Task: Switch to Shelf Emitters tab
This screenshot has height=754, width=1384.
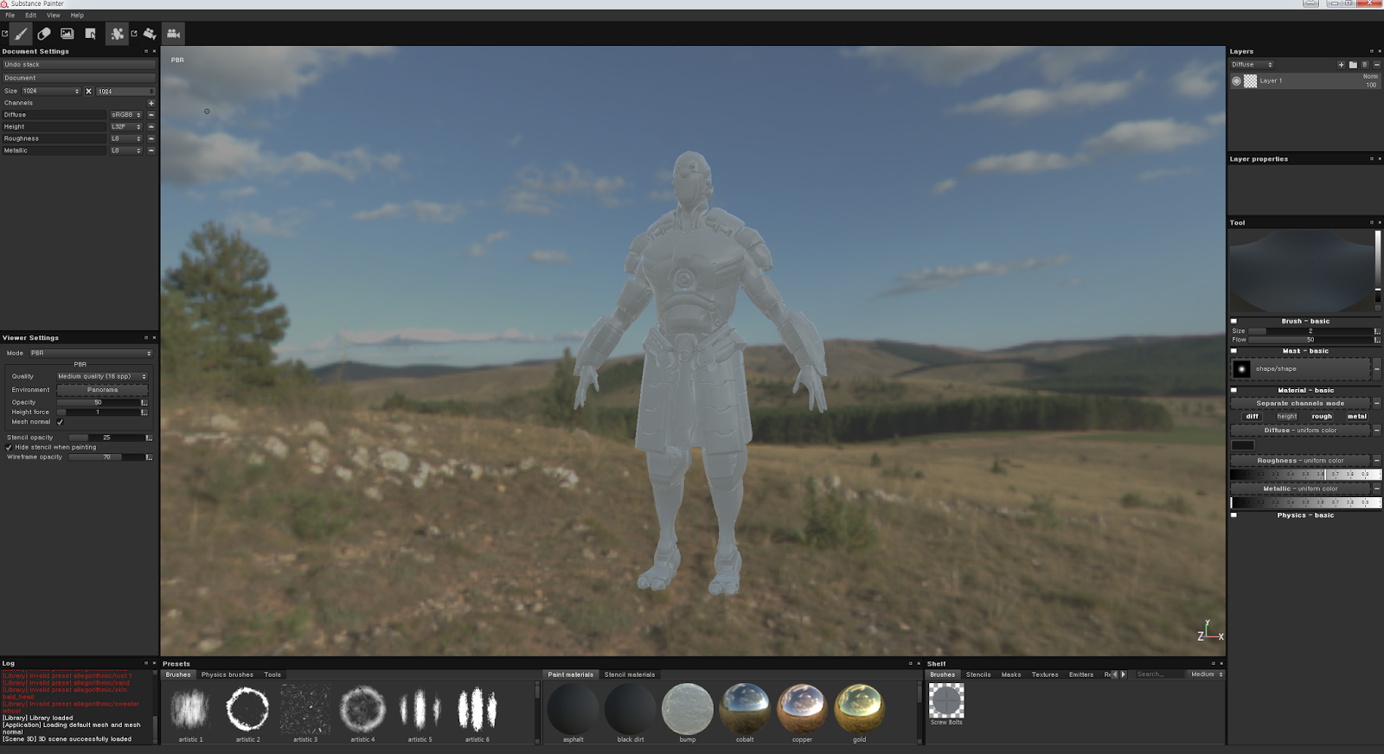Action: coord(1081,674)
